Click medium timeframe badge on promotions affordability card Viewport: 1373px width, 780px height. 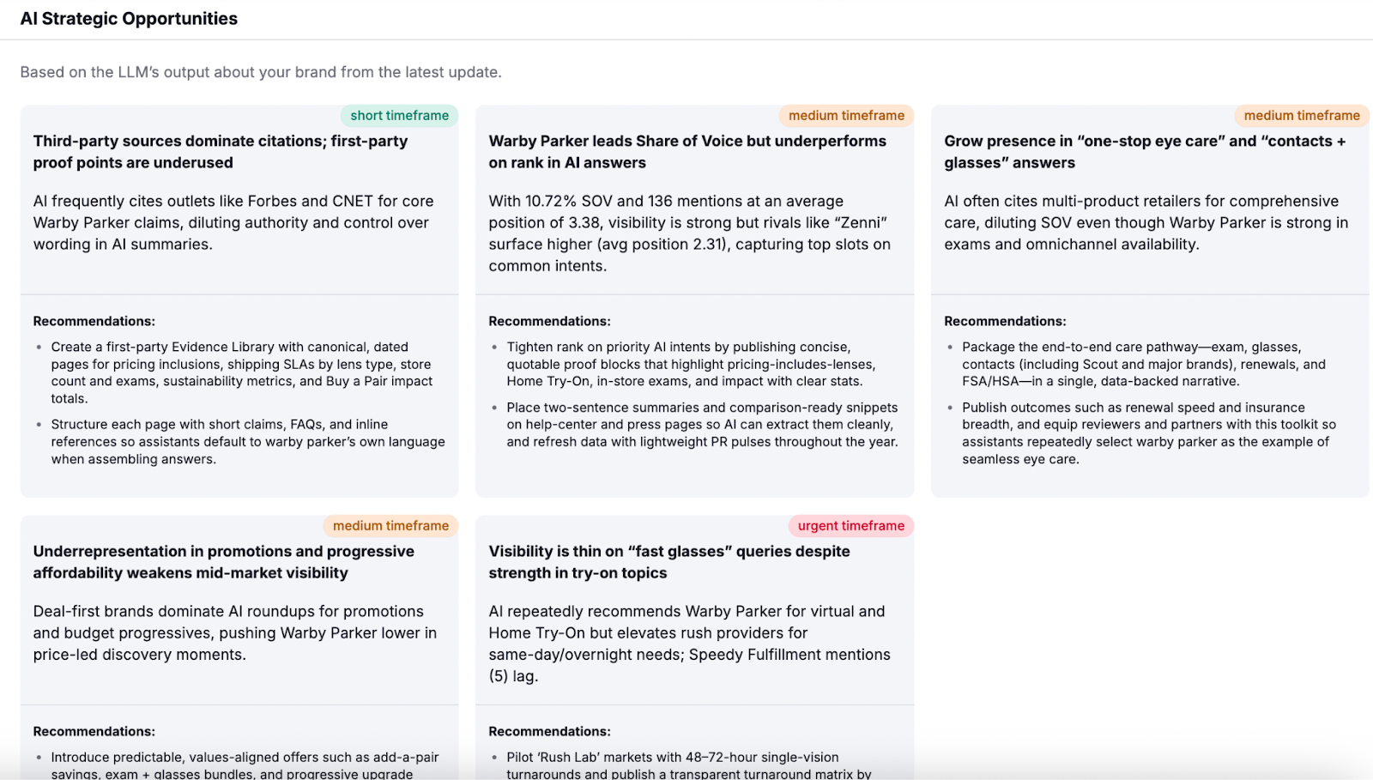coord(390,526)
